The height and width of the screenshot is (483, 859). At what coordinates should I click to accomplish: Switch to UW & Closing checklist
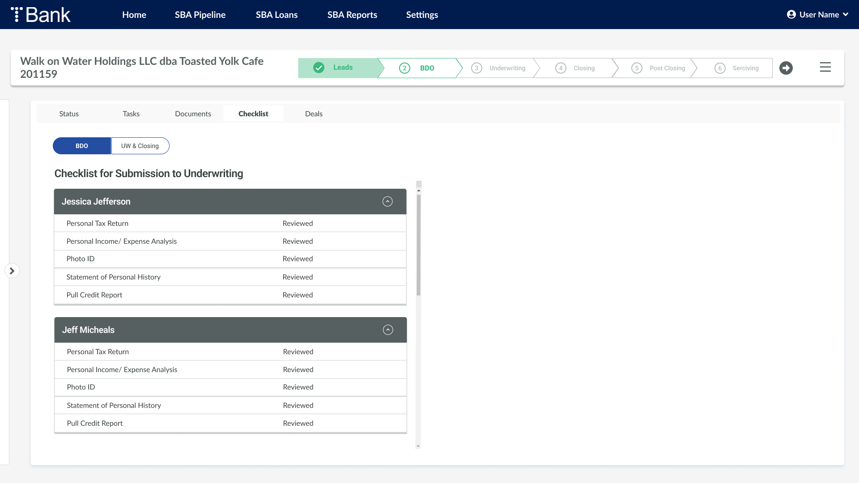coord(140,146)
